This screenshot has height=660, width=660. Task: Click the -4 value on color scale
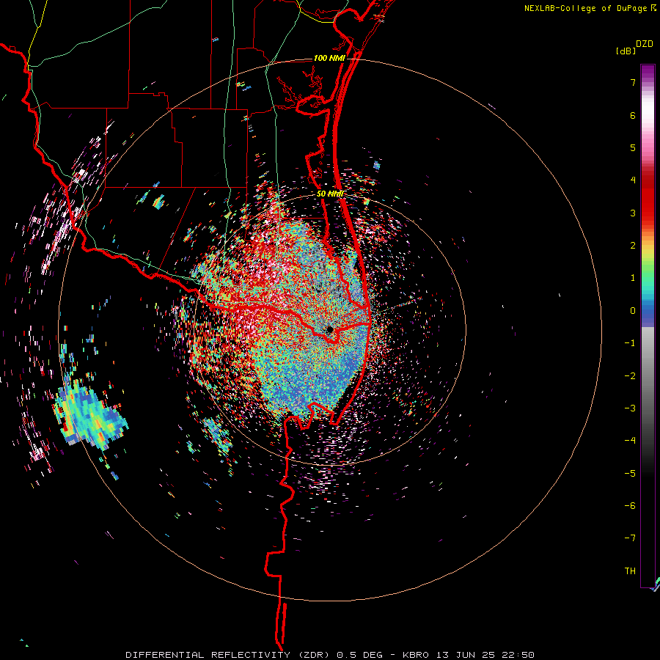point(630,441)
